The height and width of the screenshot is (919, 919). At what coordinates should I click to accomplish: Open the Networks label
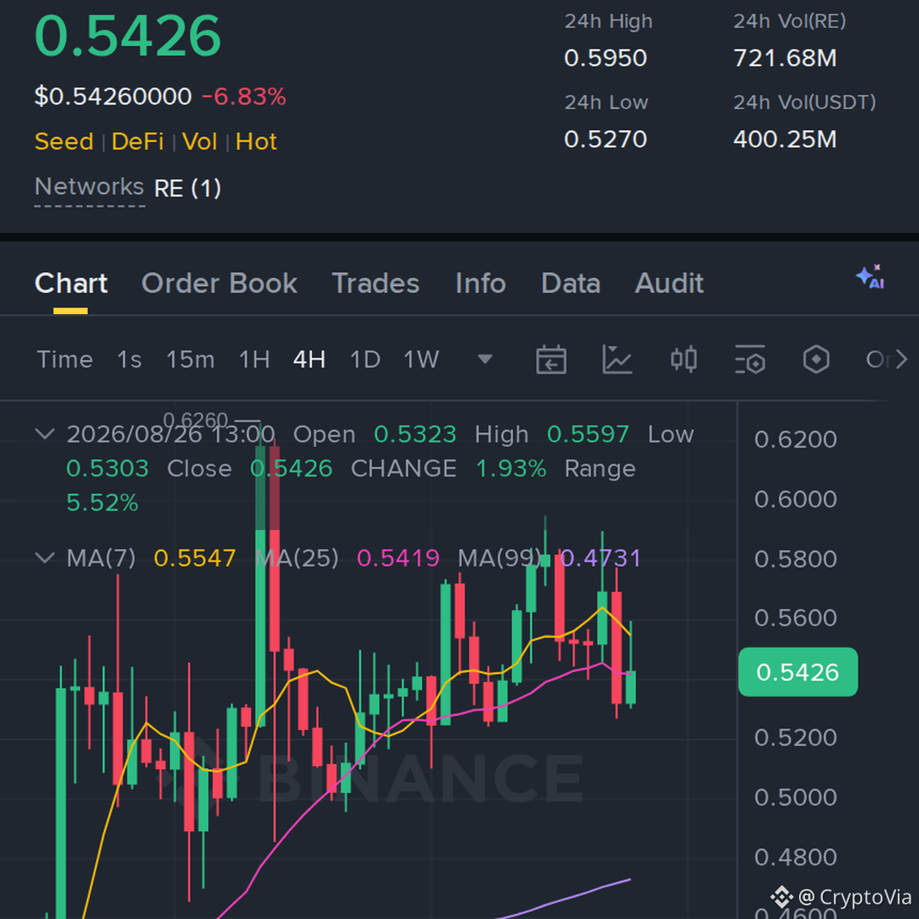[89, 187]
